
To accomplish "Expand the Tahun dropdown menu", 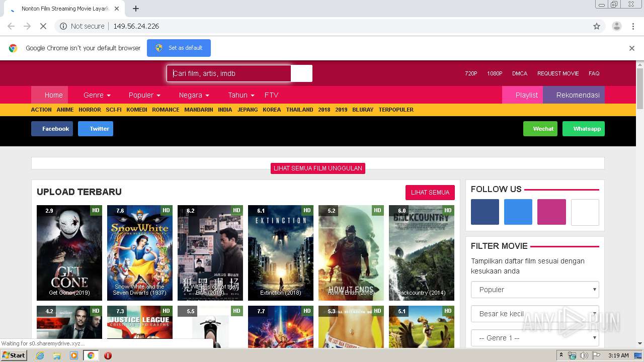I will [x=241, y=95].
